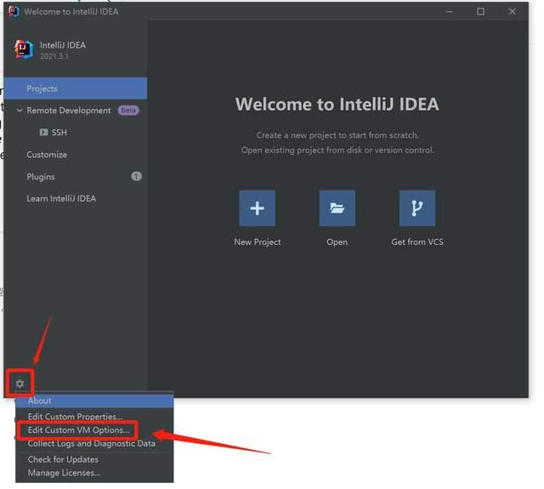The height and width of the screenshot is (489, 544).
Task: Click the New Project plus icon
Action: coord(257,208)
